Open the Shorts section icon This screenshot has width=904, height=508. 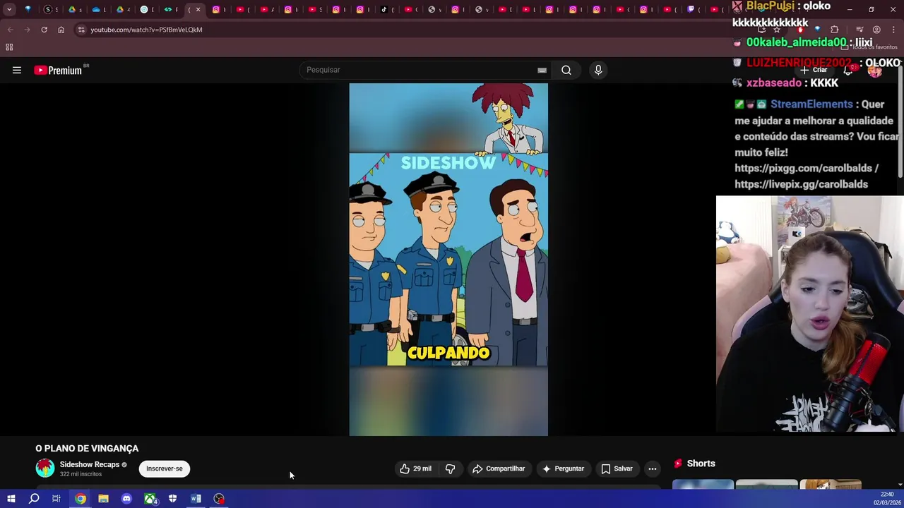(x=678, y=464)
